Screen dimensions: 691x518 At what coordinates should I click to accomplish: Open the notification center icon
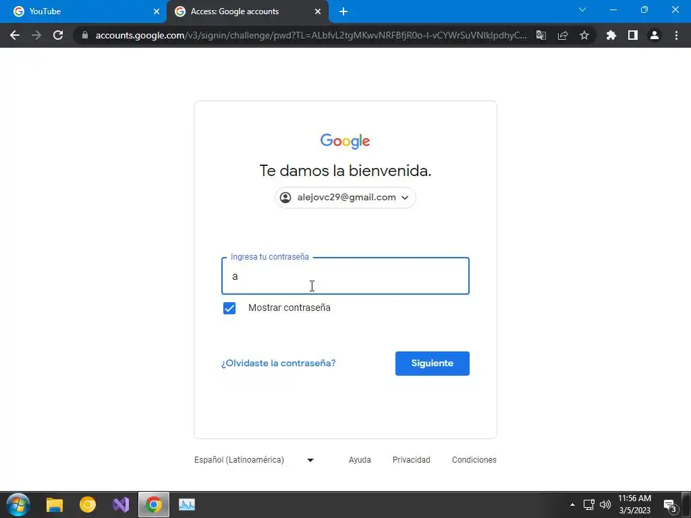click(670, 505)
